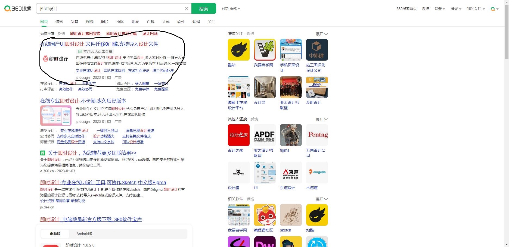Screen dimensions: 509x247
Task: Clear the search box with the X icon
Action: coord(187,8)
